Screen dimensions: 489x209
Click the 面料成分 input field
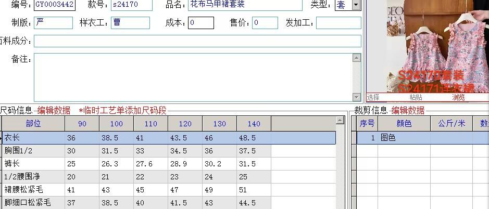(x=197, y=41)
